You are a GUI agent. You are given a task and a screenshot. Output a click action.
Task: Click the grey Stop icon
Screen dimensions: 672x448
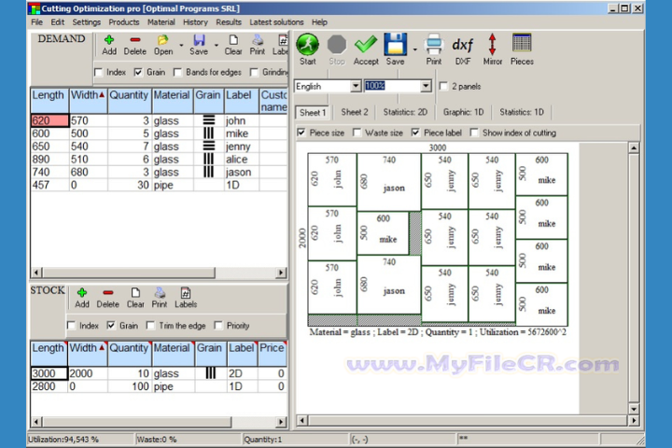click(336, 44)
